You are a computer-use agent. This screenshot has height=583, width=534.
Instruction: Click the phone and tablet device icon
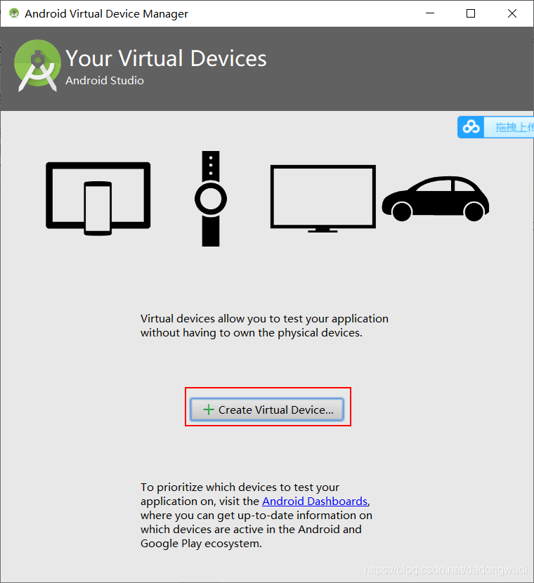click(x=98, y=199)
